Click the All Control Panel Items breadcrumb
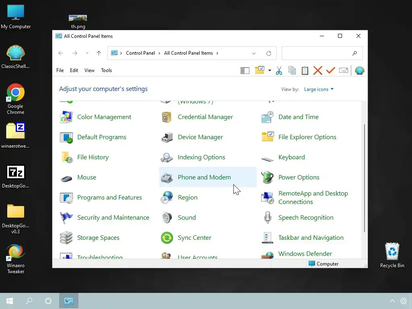Screen dimensions: 412x309 point(188,53)
